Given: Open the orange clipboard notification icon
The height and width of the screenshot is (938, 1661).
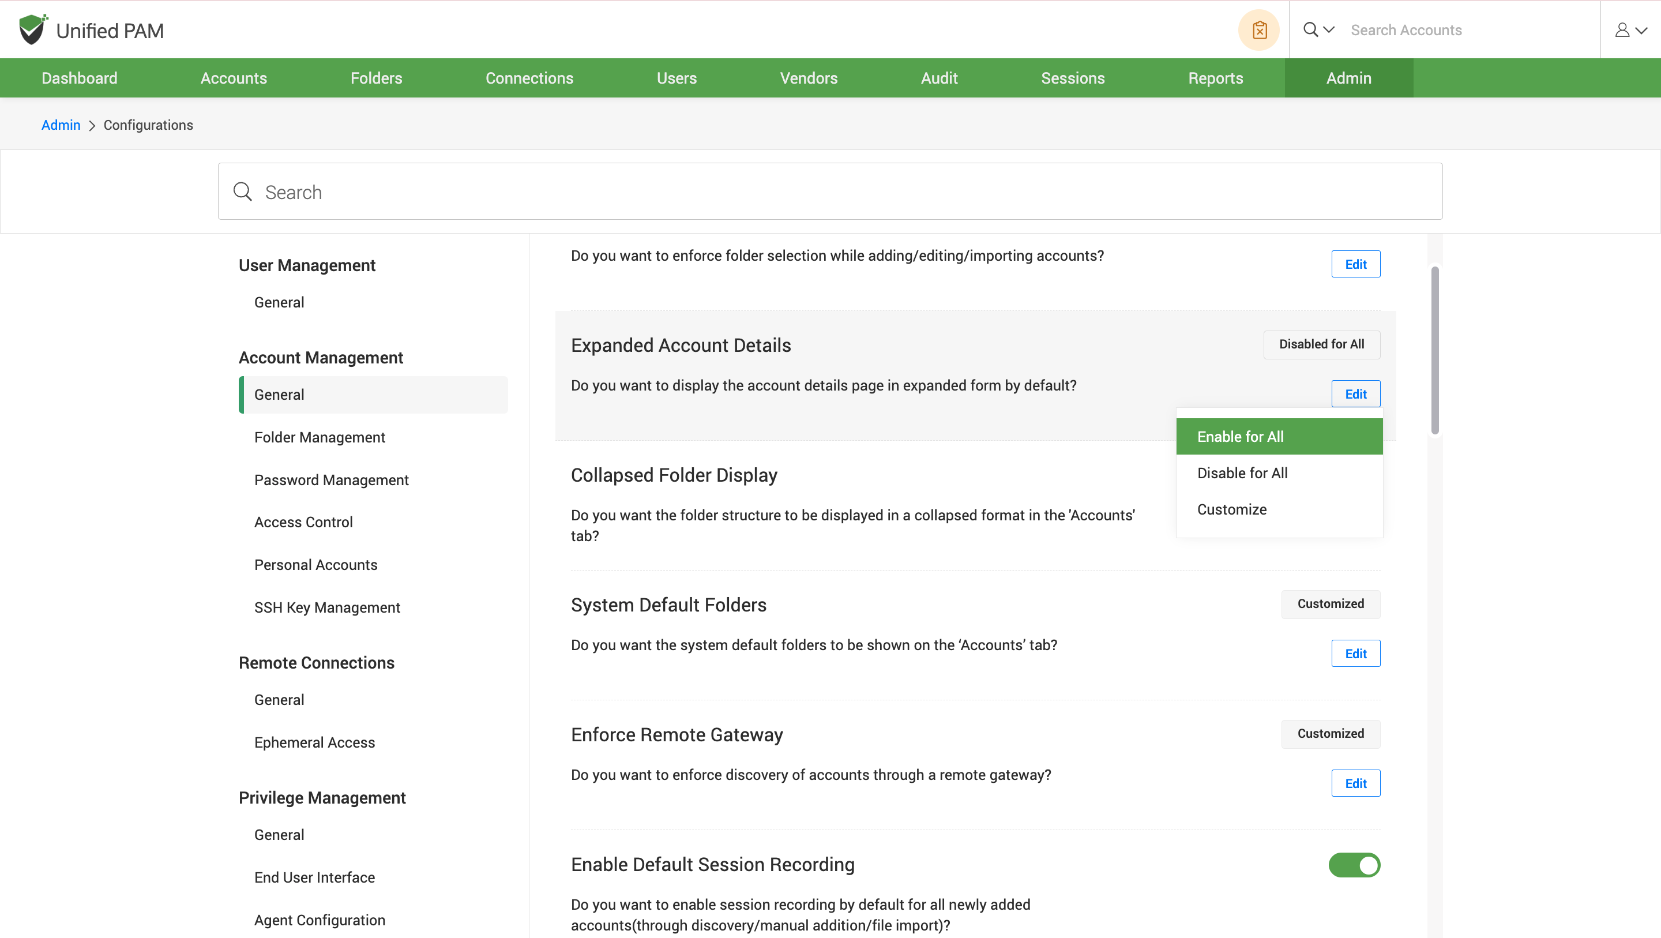Looking at the screenshot, I should coord(1258,31).
